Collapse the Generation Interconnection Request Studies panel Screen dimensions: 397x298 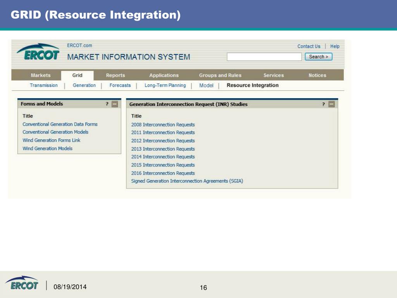coord(331,104)
